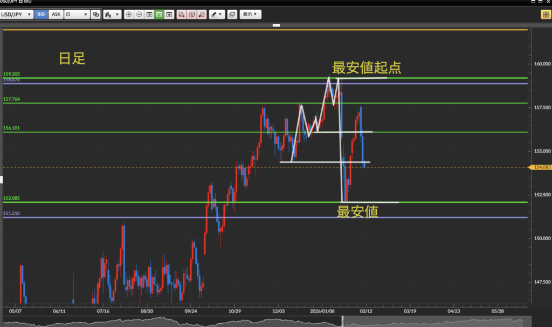The width and height of the screenshot is (552, 327).
Task: Click the chart image save icon
Action: (x=232, y=15)
